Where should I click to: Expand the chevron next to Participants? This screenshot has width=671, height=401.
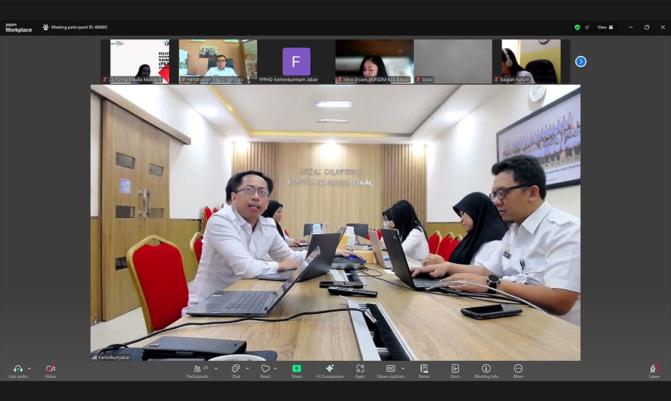tap(216, 369)
